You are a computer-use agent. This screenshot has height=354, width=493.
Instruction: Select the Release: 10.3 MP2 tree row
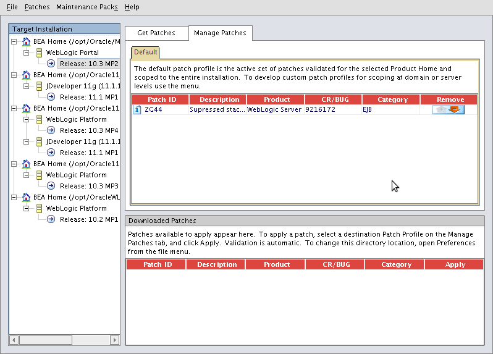pyautogui.click(x=89, y=64)
